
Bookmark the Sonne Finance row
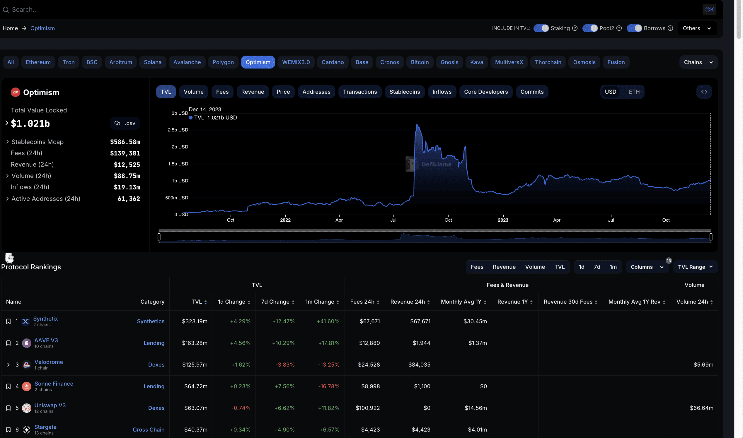point(8,386)
